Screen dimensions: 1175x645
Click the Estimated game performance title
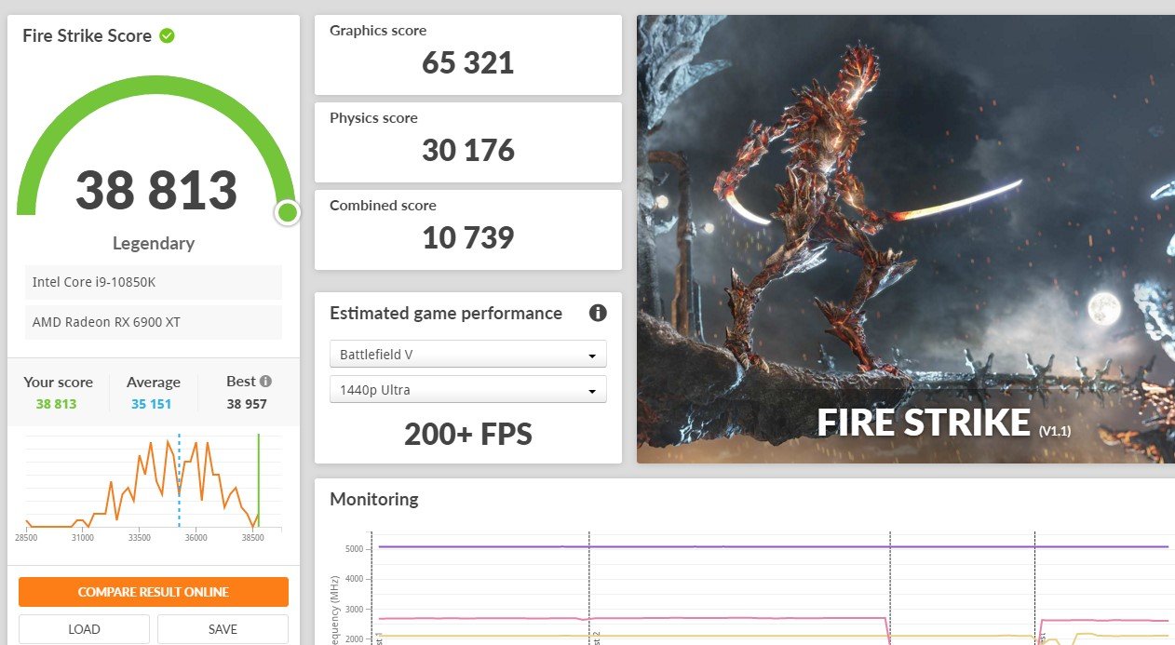pyautogui.click(x=446, y=314)
